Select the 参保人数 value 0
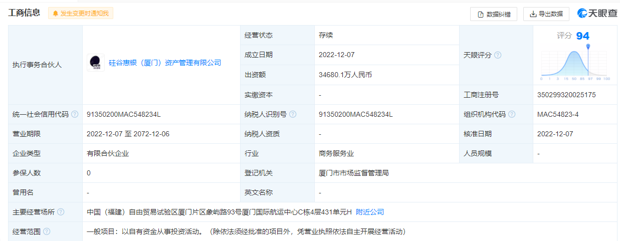The height and width of the screenshot is (241, 620). [x=89, y=173]
